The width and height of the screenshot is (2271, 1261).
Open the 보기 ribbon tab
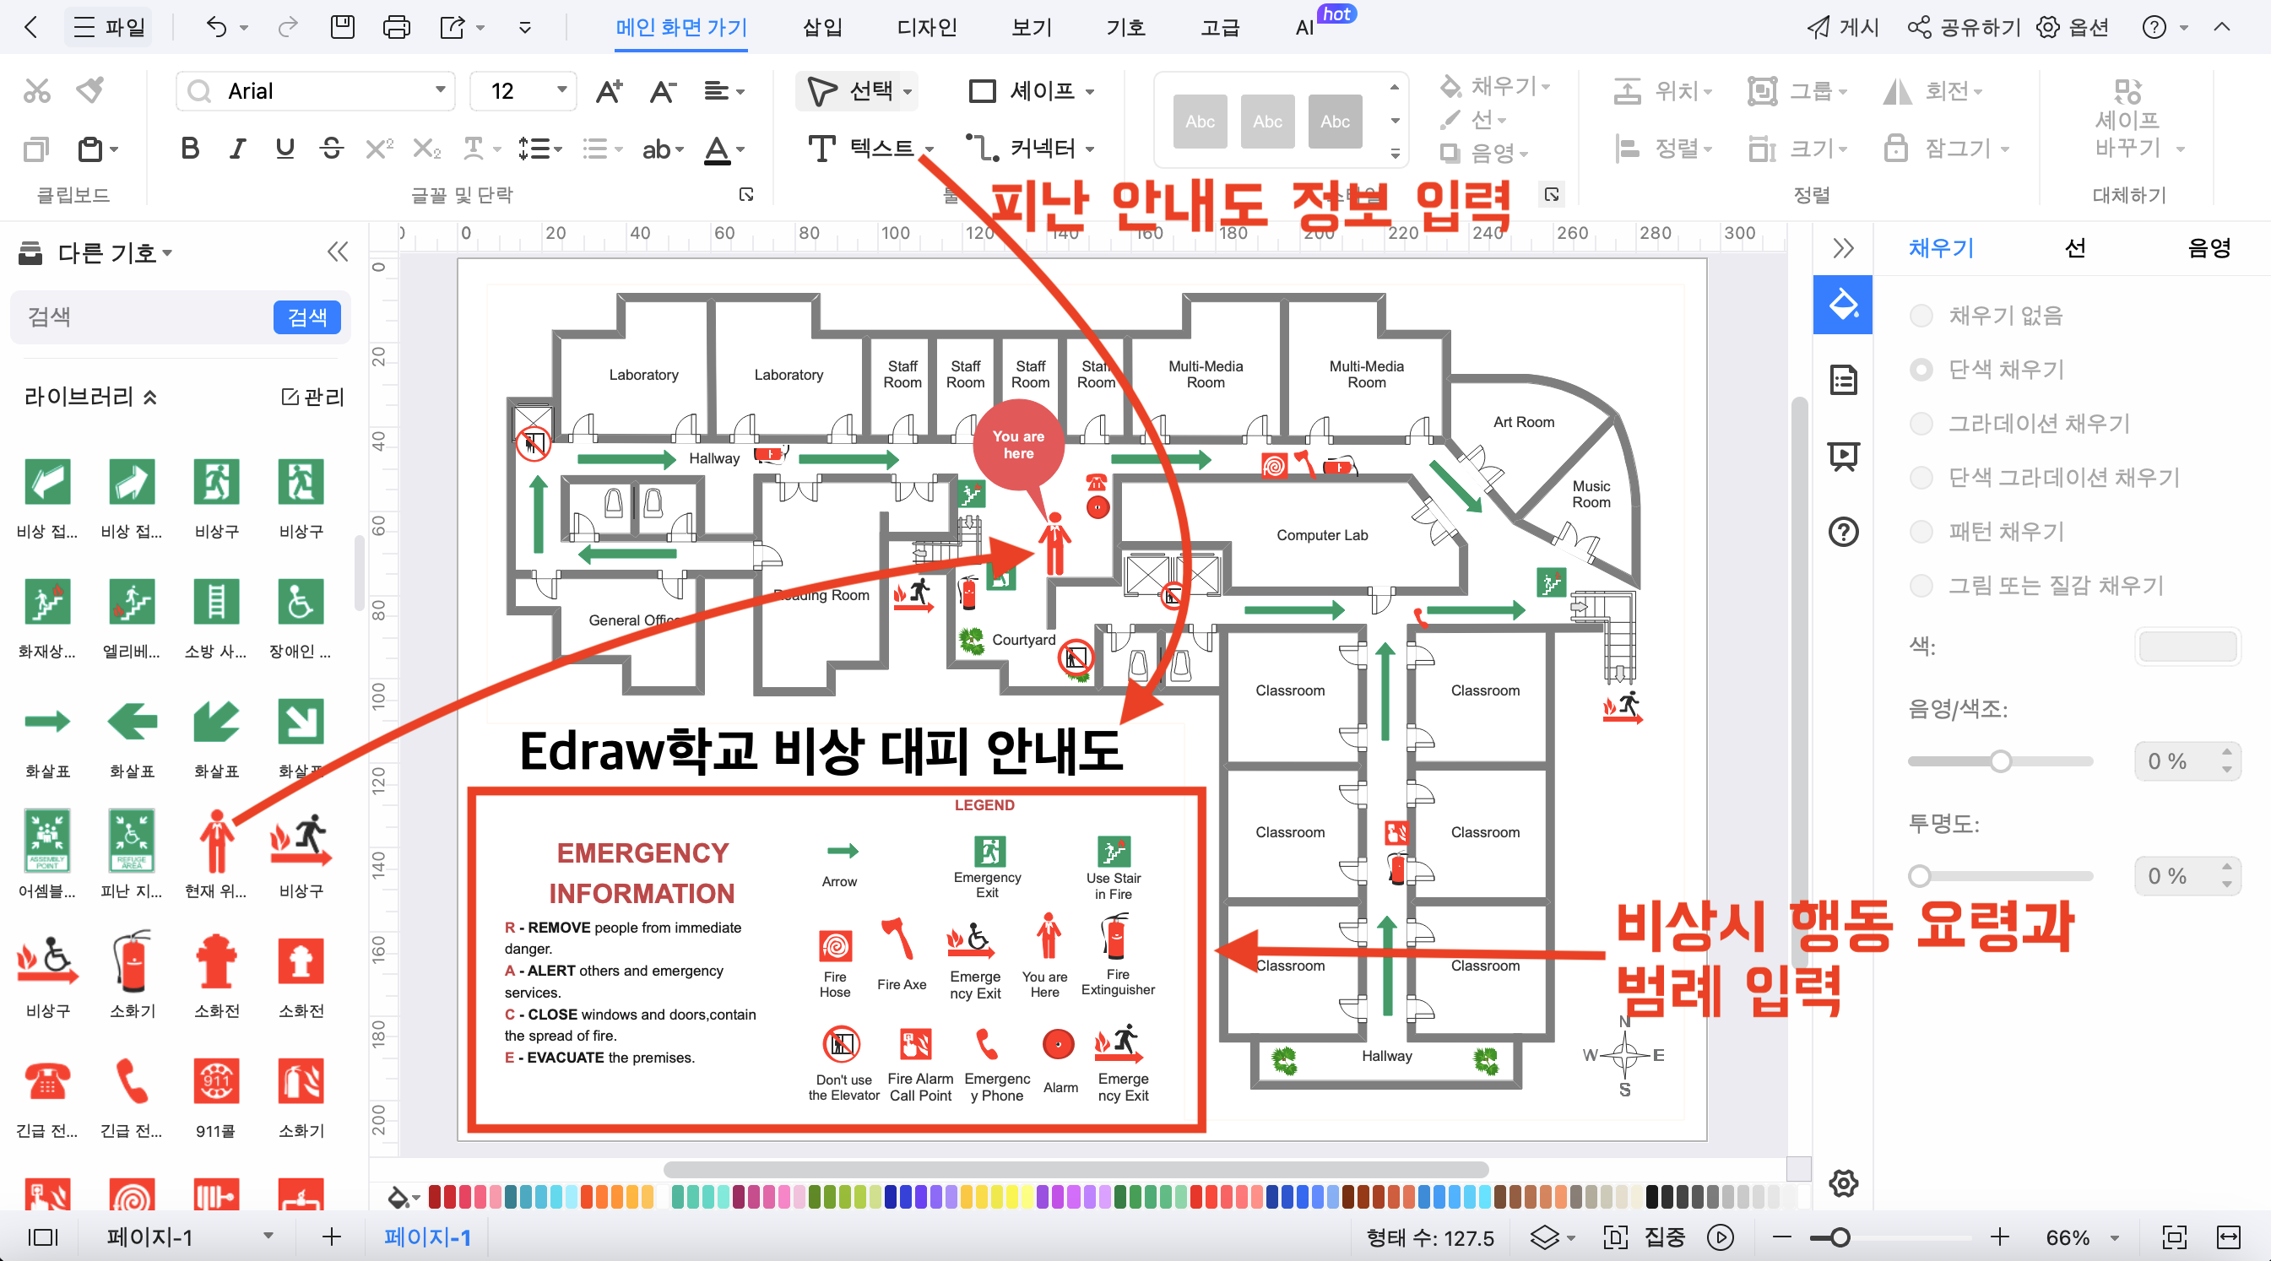tap(1032, 27)
